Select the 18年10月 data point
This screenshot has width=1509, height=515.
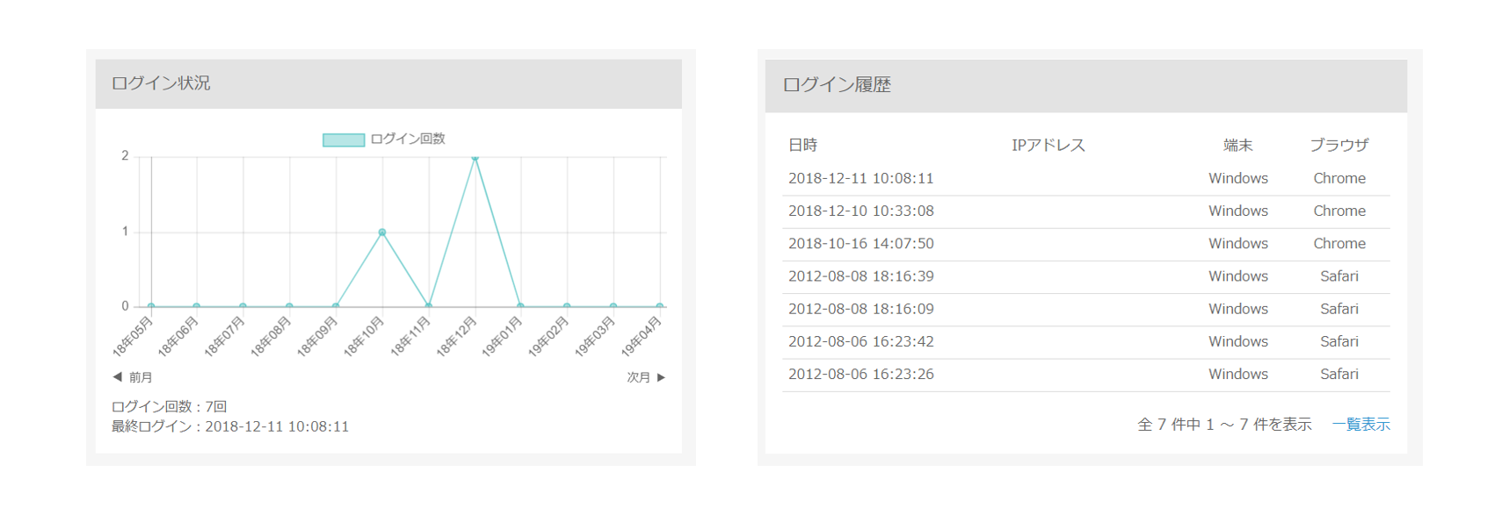tap(382, 232)
